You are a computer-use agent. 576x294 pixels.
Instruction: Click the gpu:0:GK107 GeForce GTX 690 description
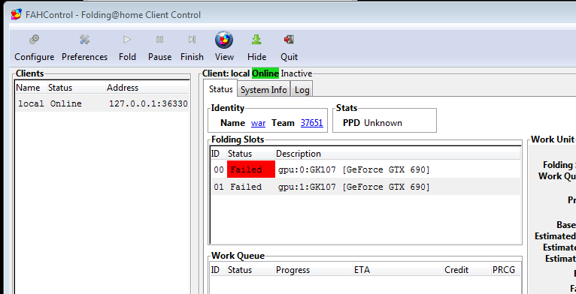coord(353,169)
